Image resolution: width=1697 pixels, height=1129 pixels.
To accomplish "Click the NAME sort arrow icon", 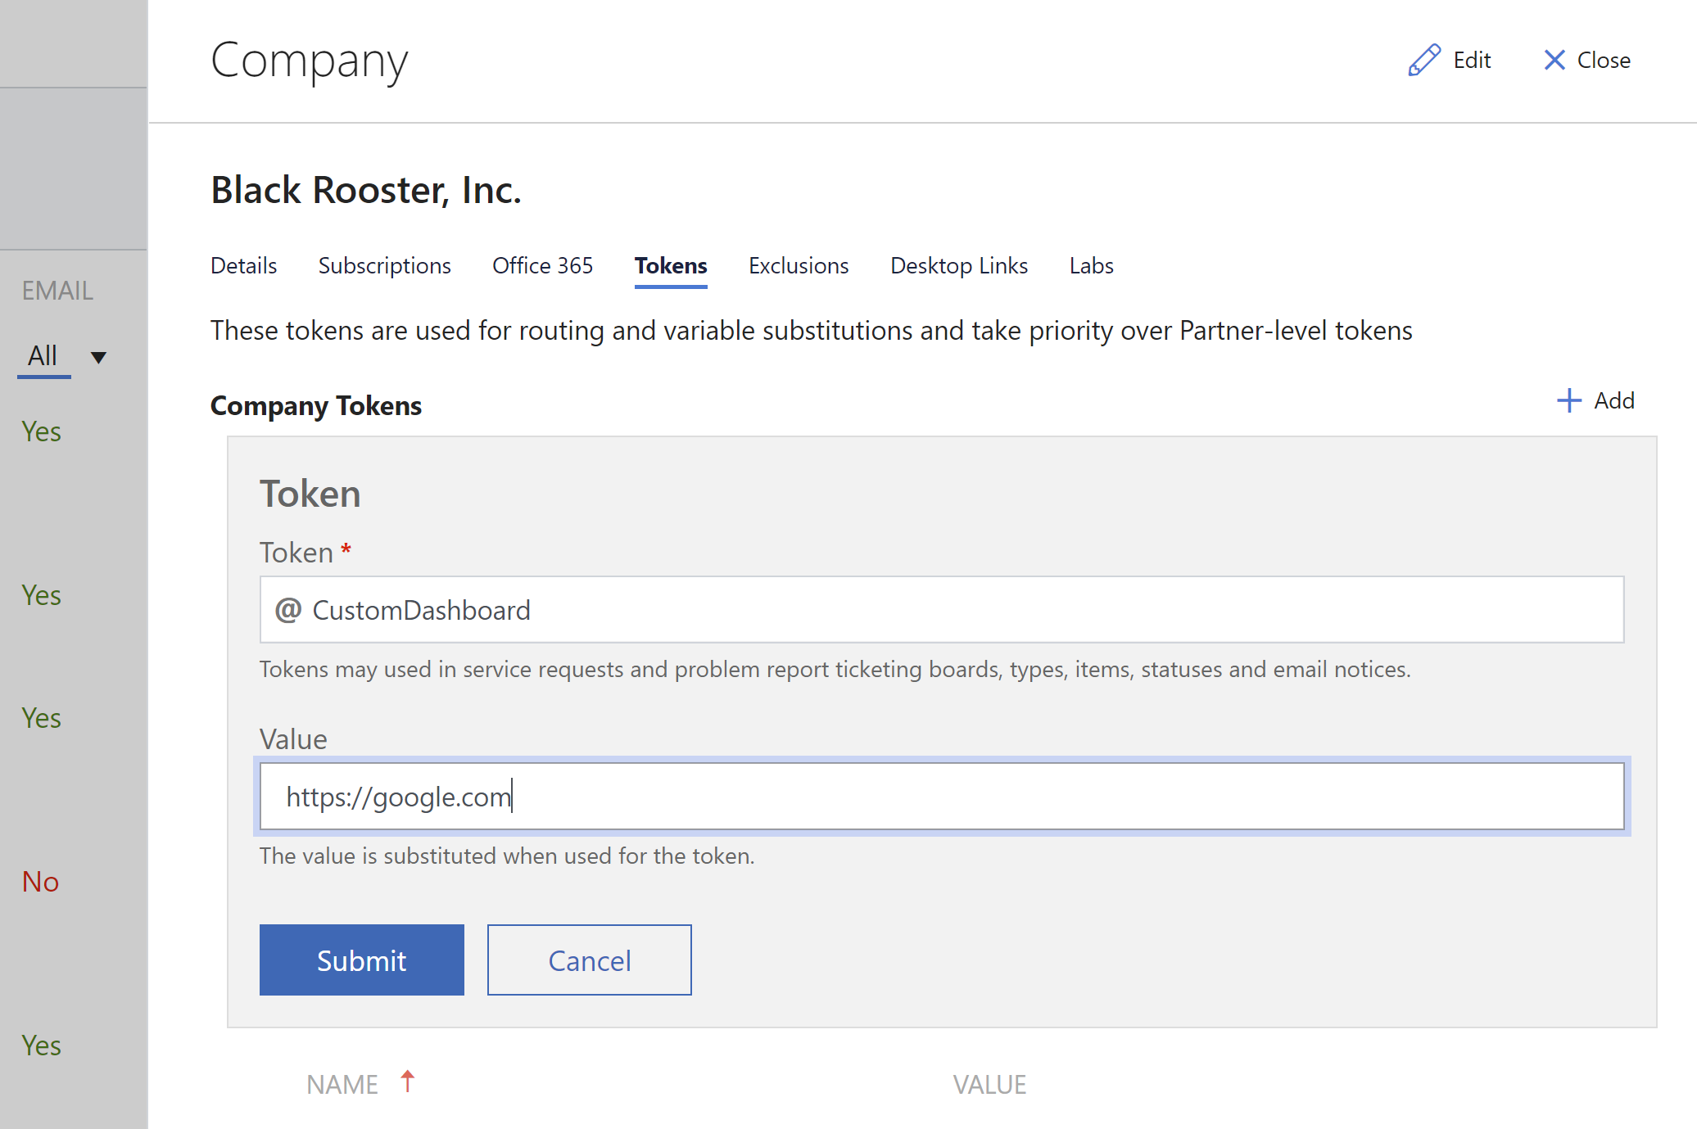I will 407,1082.
